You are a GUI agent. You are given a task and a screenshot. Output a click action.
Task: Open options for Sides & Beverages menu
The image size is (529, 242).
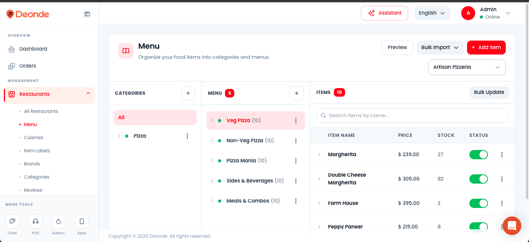pyautogui.click(x=296, y=181)
